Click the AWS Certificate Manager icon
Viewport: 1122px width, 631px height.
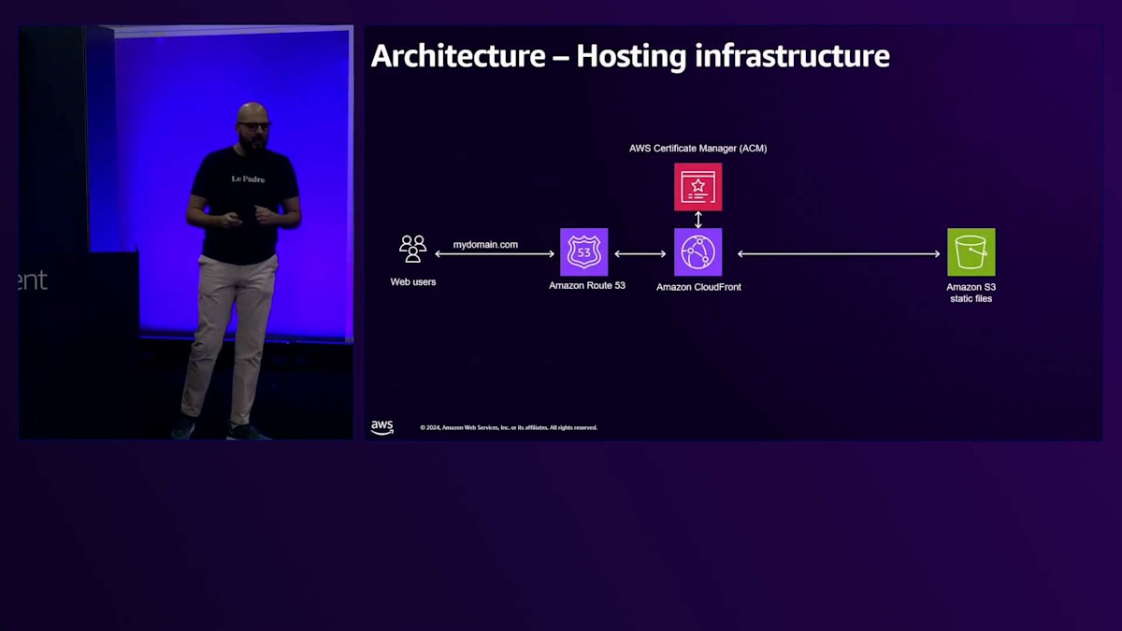pyautogui.click(x=698, y=186)
